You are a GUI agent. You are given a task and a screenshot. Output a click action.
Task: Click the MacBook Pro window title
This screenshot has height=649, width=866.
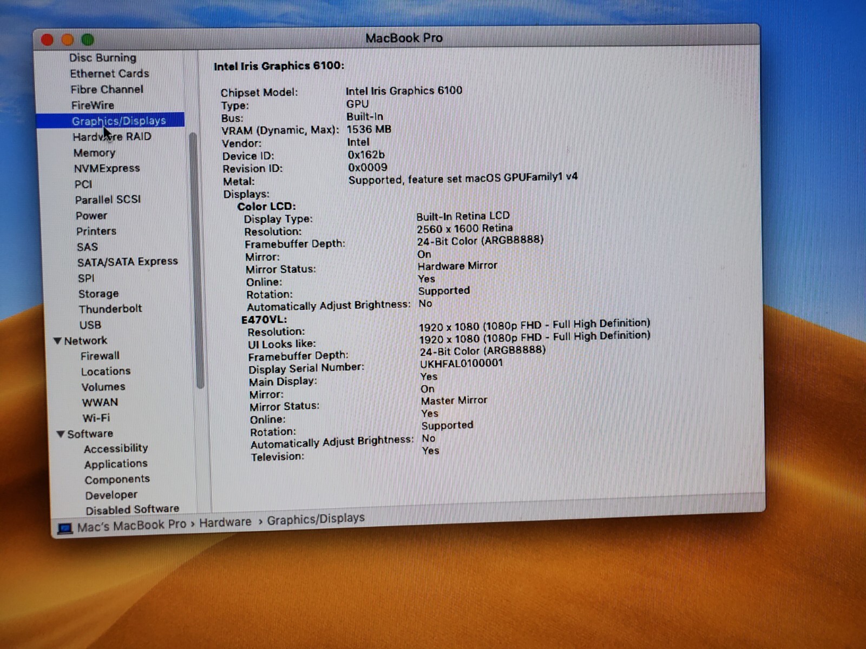pos(404,38)
